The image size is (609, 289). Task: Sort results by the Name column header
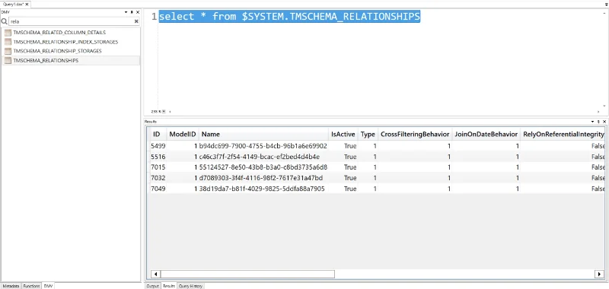click(263, 134)
